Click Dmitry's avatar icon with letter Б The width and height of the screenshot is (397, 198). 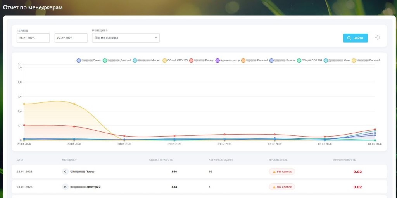[x=65, y=187]
